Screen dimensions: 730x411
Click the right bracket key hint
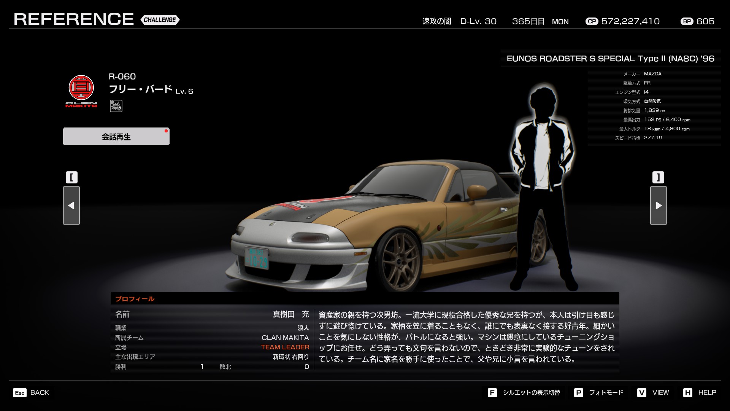click(658, 177)
